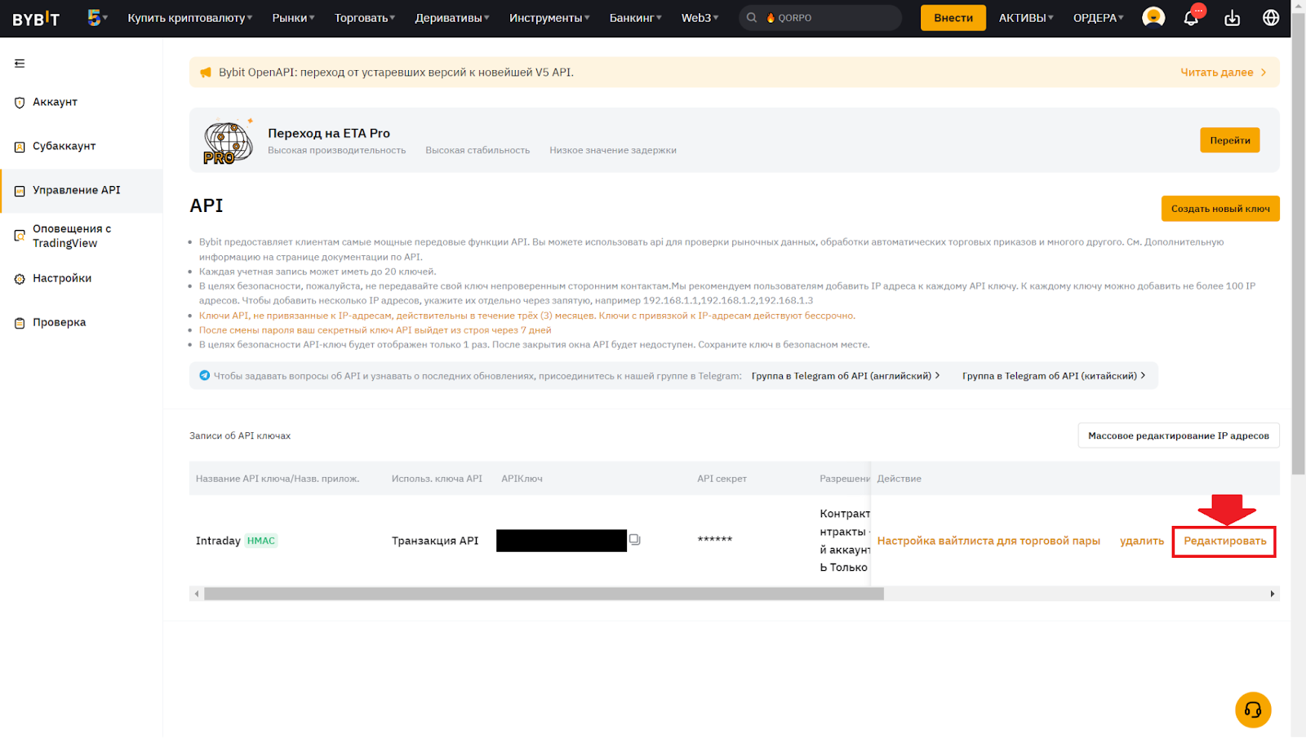Click the scrollbar right arrow
This screenshot has height=738, width=1306.
pos(1273,594)
